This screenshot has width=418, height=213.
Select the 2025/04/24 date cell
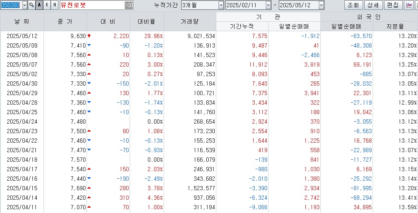tap(22, 122)
